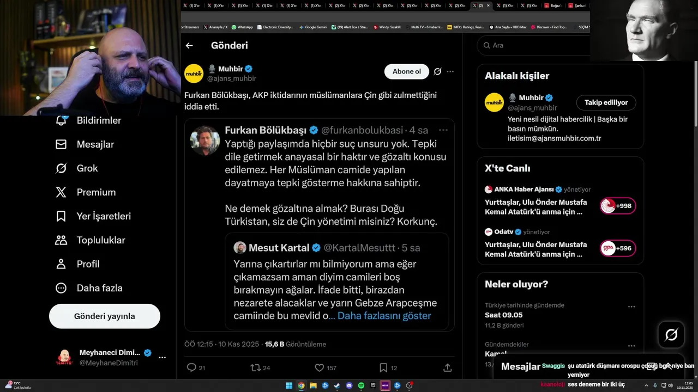Click Mesut Kartal's small avatar
698x392 pixels.
click(x=240, y=248)
